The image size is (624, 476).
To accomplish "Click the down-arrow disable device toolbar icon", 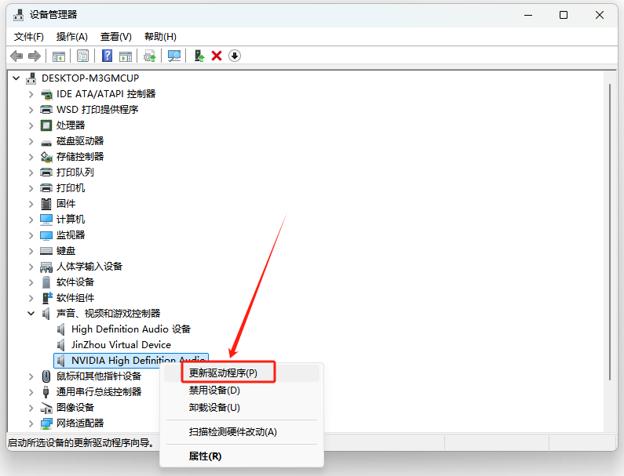I will [235, 56].
